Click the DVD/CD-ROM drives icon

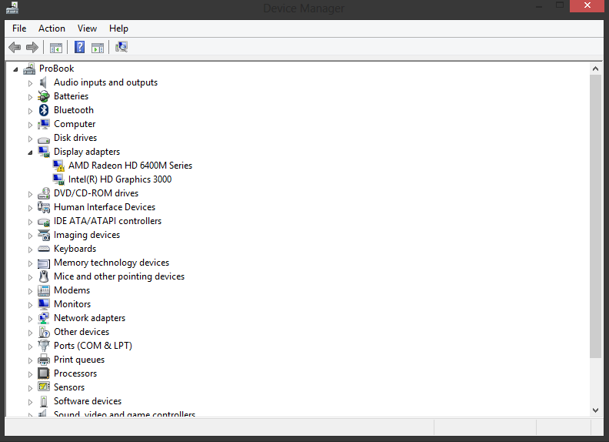(x=44, y=193)
